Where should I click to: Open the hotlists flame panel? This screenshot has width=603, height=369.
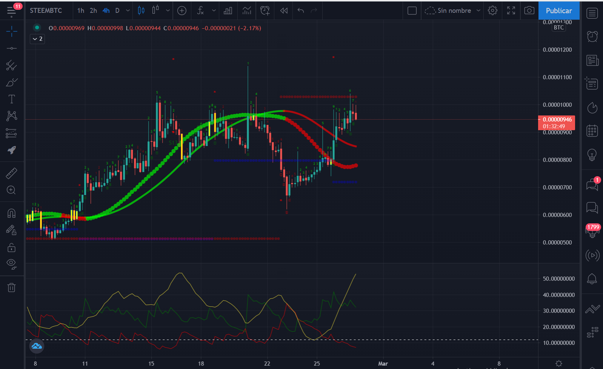(592, 108)
